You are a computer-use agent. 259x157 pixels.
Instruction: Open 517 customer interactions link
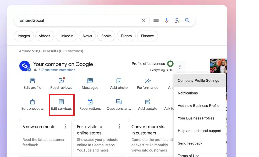tap(57, 70)
